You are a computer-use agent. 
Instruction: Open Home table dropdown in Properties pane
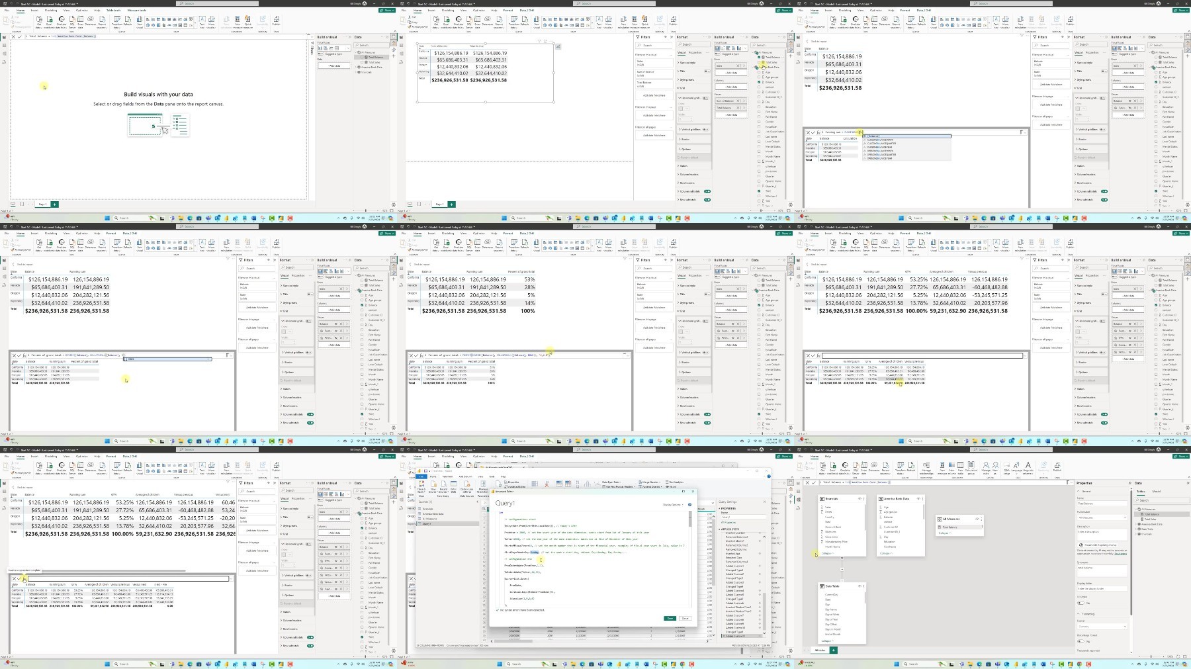pos(1102,517)
